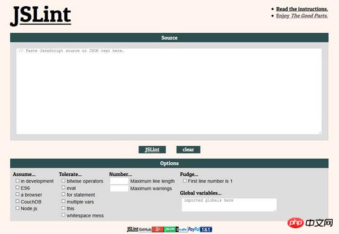Image resolution: width=339 pixels, height=234 pixels.
Task: Tick the 'this' tolerance checkbox
Action: pyautogui.click(x=63, y=208)
